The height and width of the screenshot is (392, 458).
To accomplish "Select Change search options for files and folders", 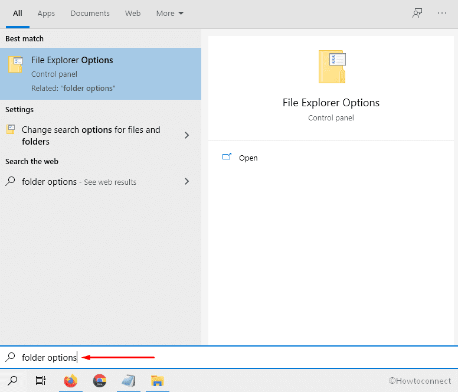I will tap(91, 135).
